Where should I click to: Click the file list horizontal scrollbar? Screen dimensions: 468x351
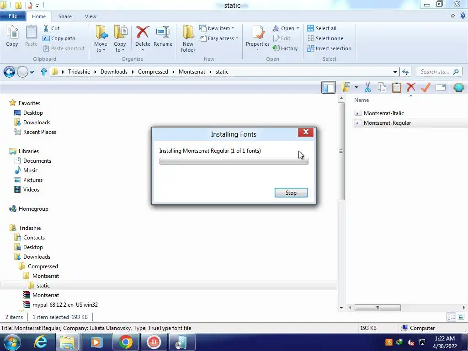[377, 308]
